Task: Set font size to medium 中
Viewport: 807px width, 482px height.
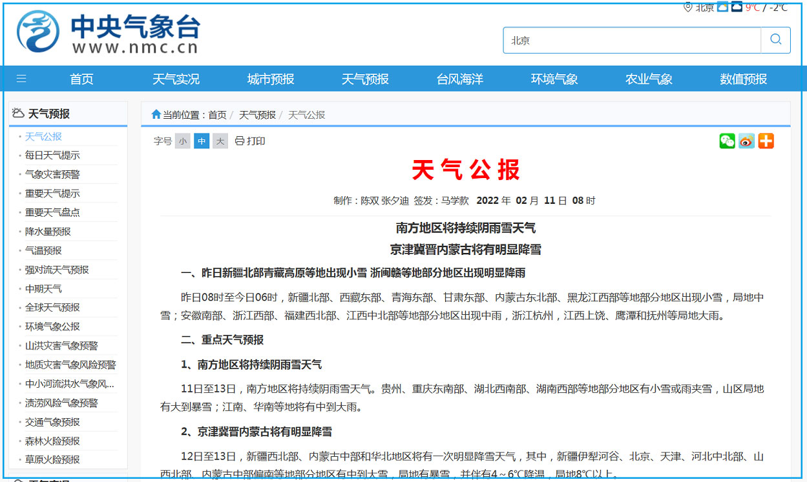Action: [202, 141]
